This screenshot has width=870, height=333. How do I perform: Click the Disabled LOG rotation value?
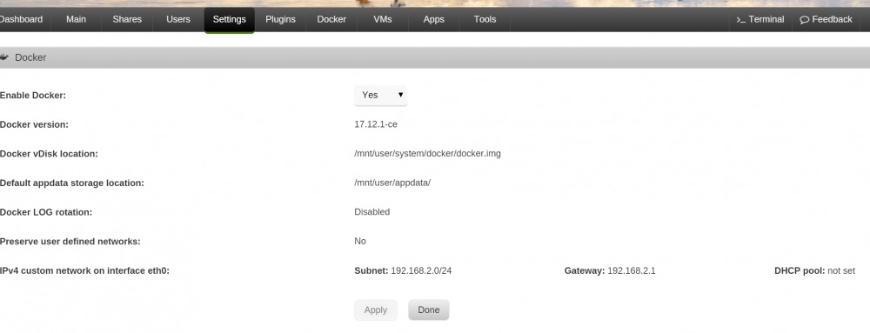[x=371, y=211]
